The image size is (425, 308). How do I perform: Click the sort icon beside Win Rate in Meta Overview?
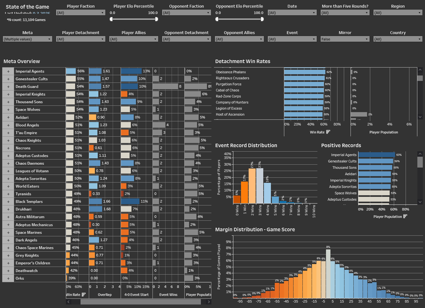(x=84, y=295)
